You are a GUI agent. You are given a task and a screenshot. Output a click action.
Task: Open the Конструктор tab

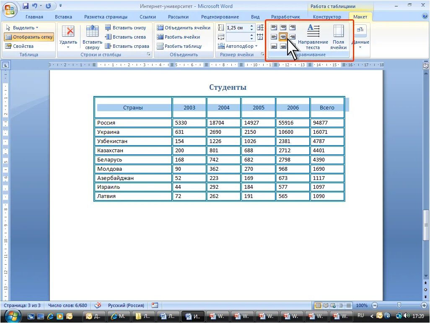tap(327, 17)
